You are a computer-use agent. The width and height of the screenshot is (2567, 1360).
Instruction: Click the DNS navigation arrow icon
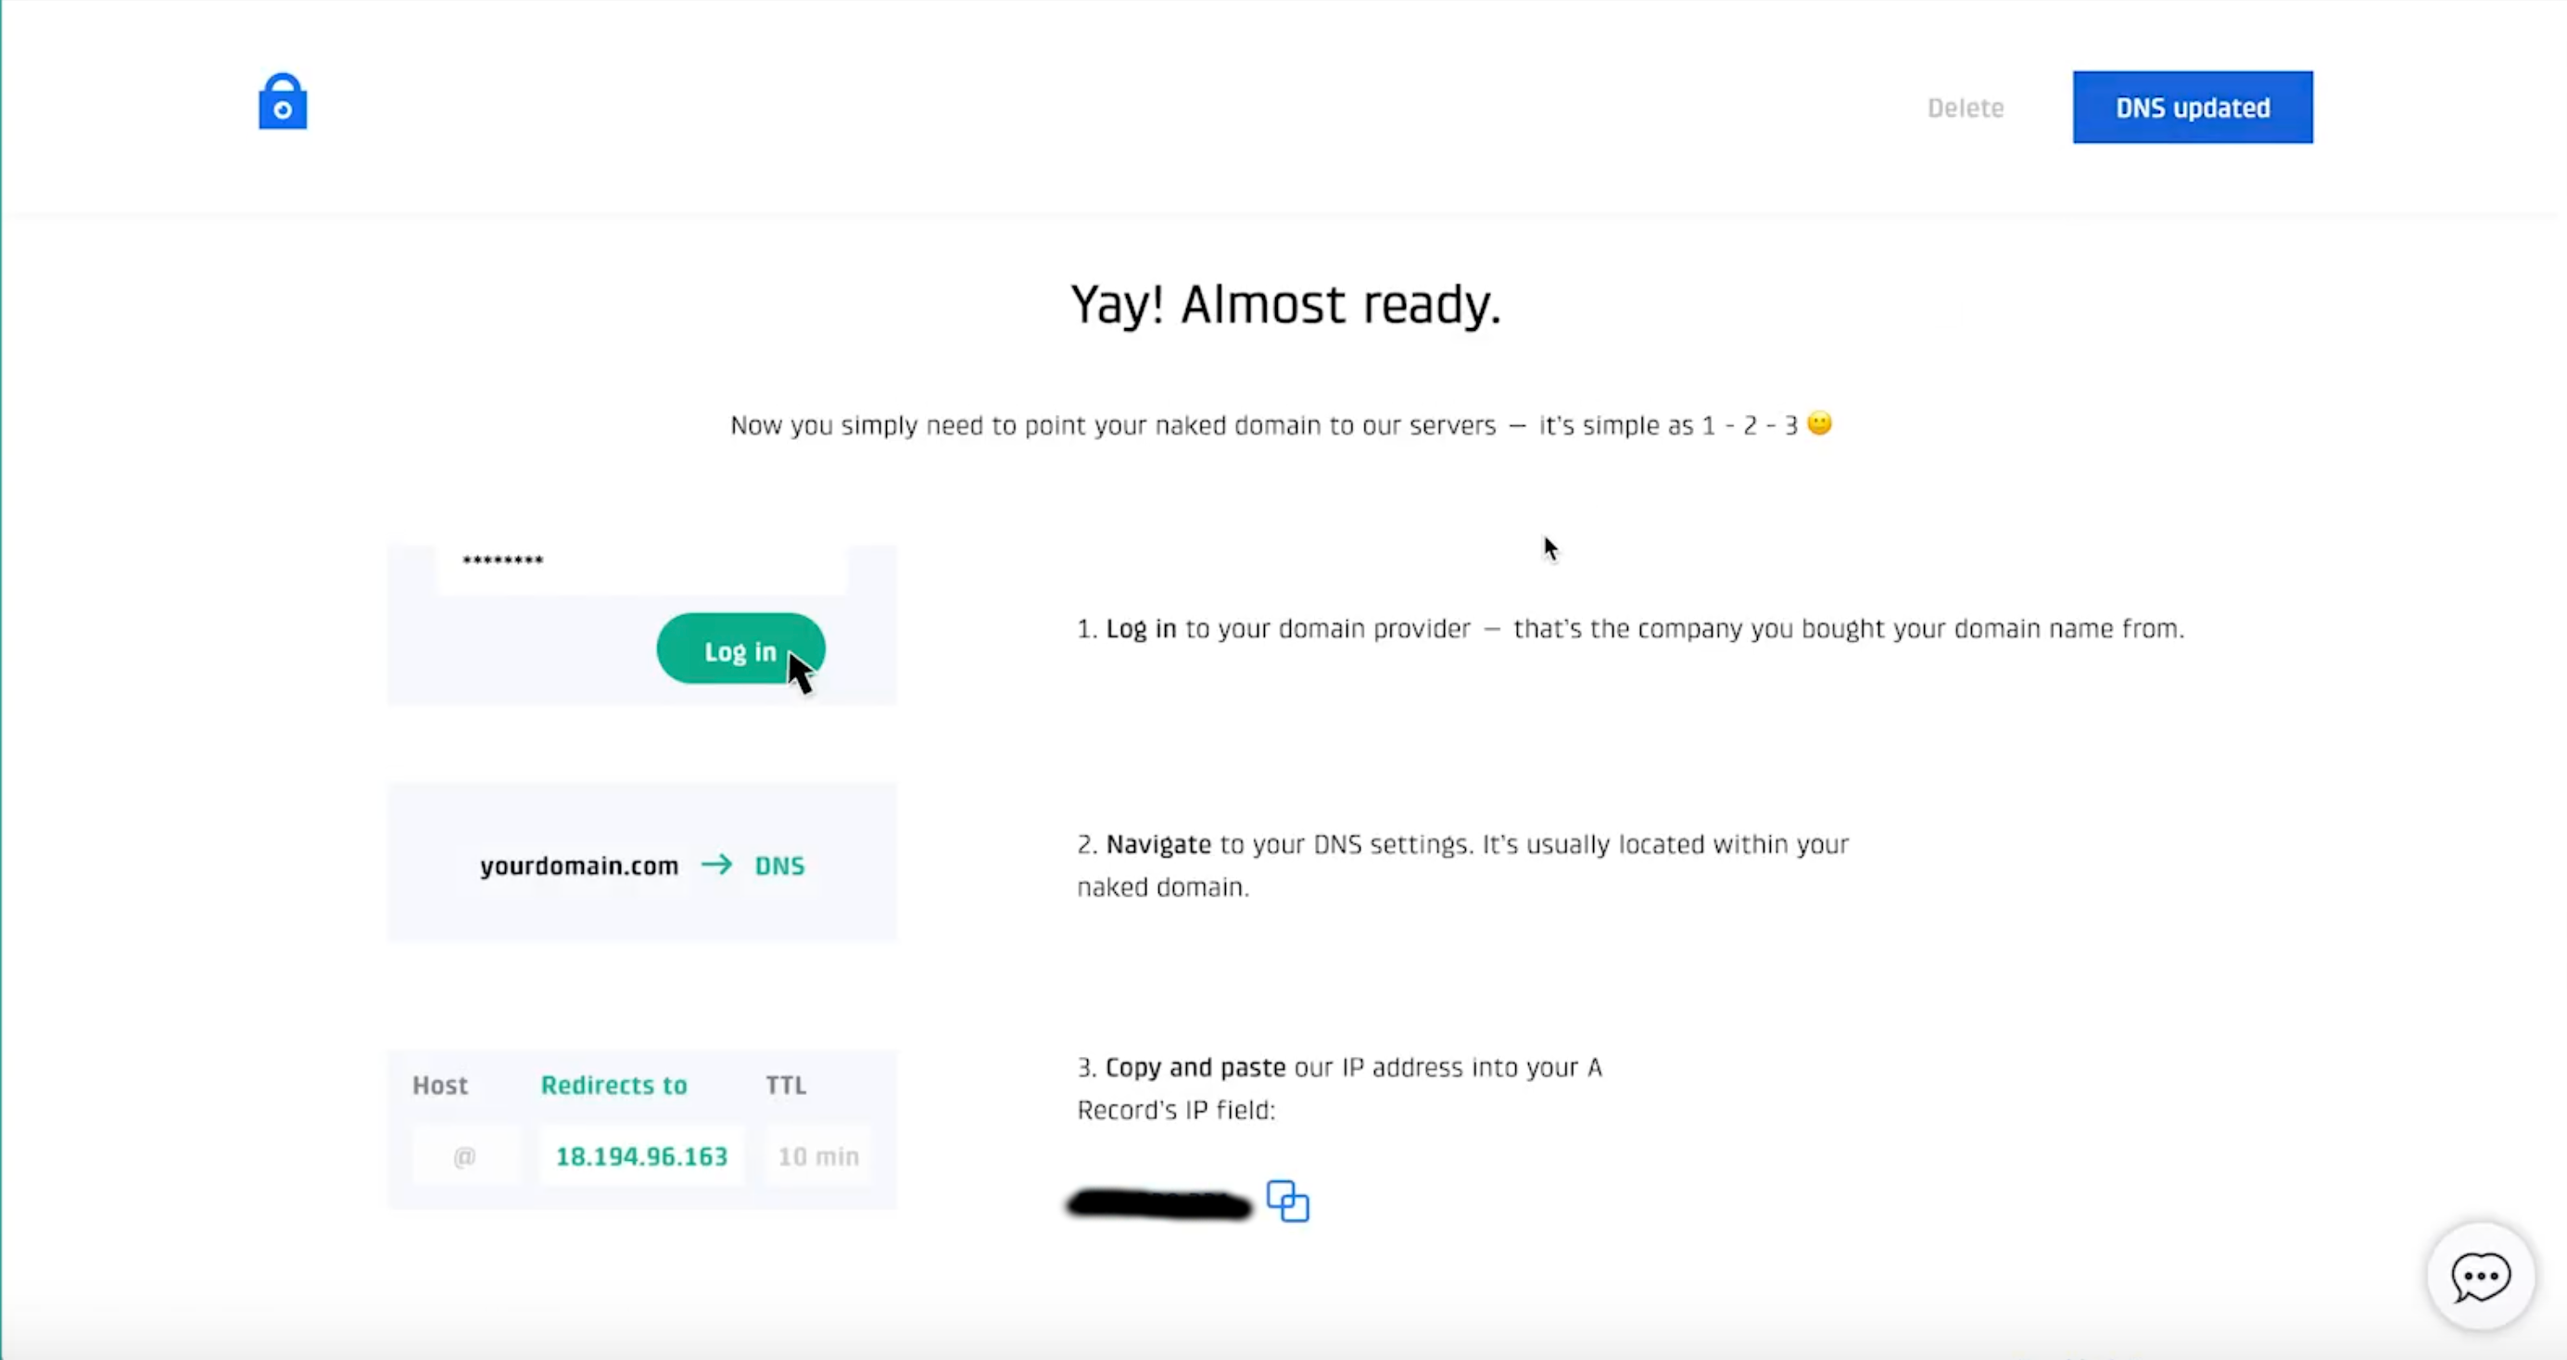coord(714,864)
